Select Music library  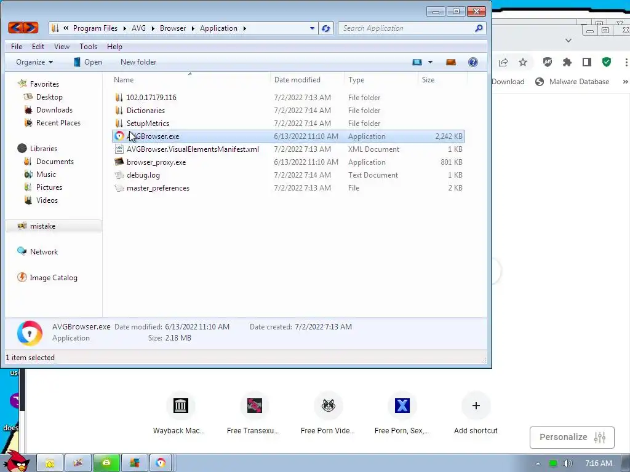[x=46, y=174]
